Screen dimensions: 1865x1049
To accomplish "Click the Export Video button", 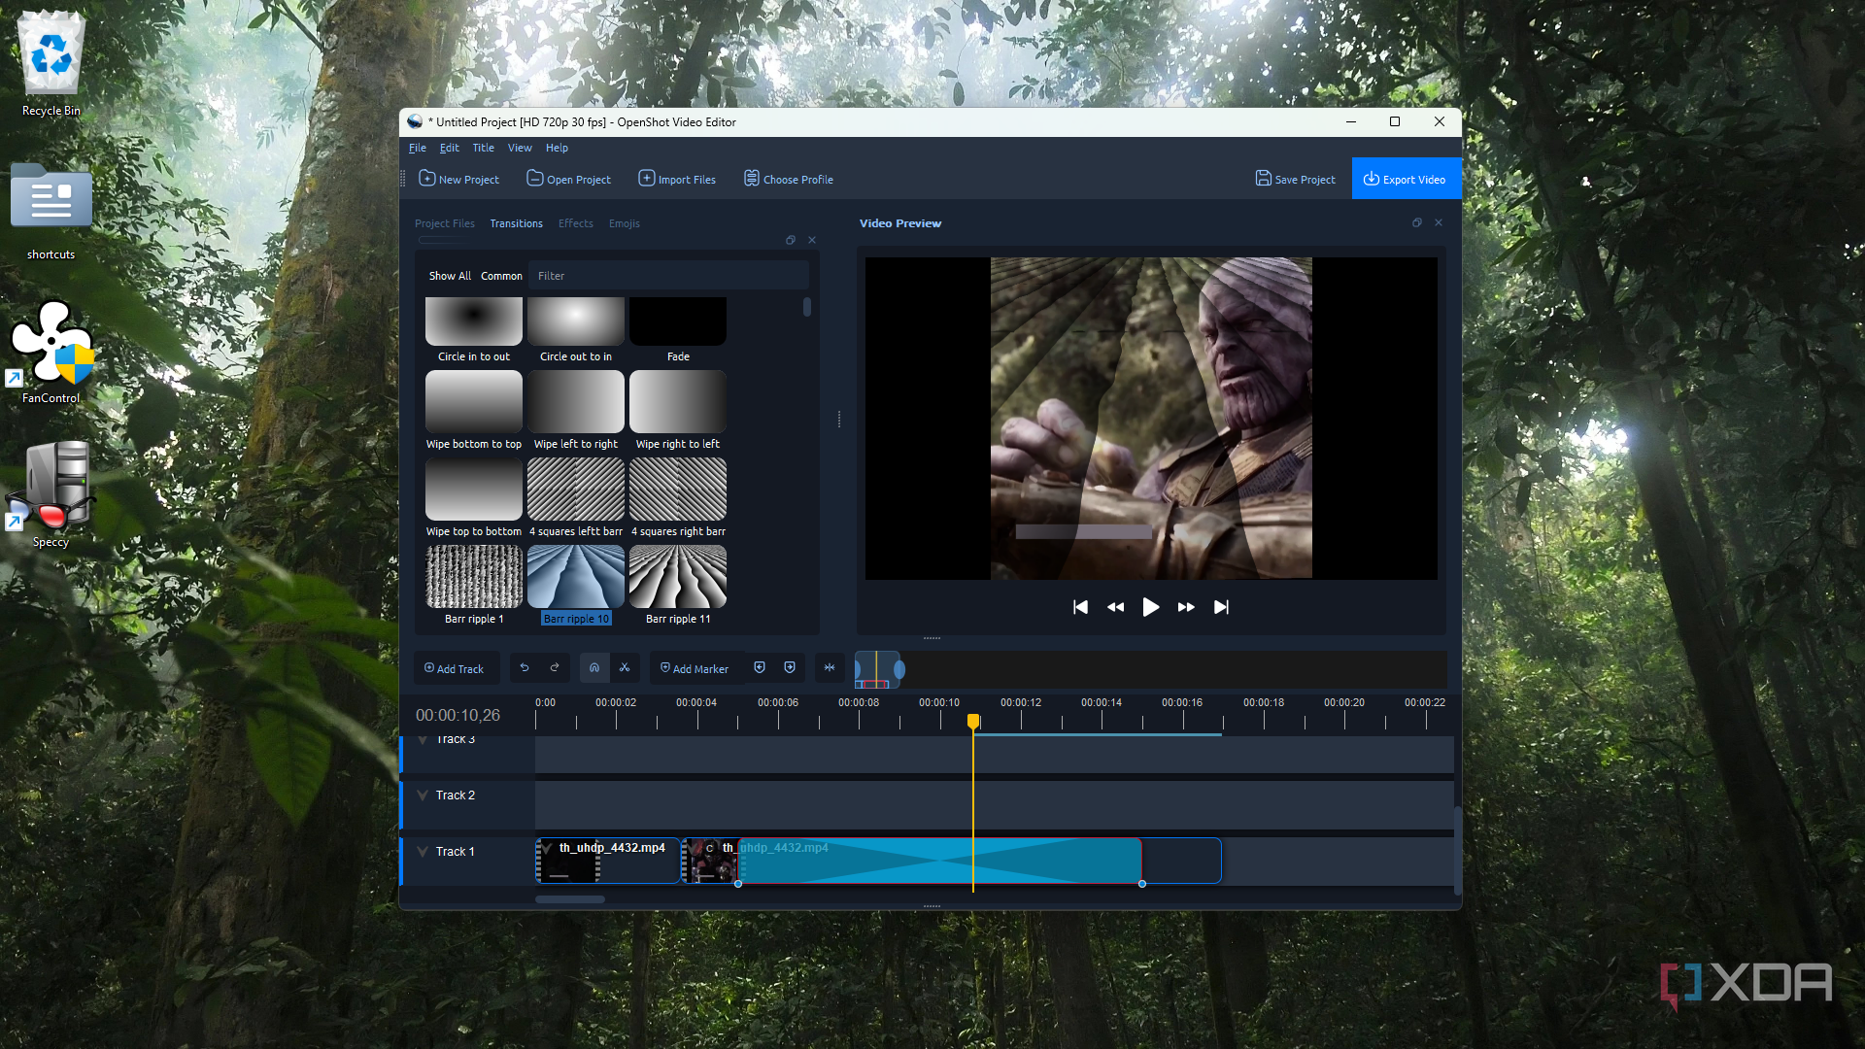I will [x=1406, y=179].
